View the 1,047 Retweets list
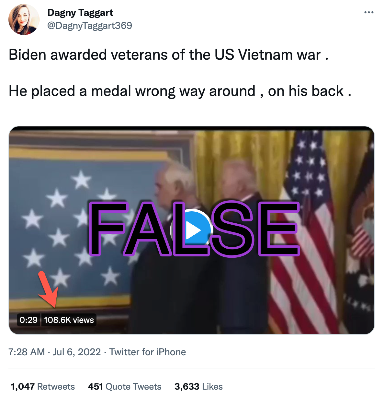The width and height of the screenshot is (384, 400). click(43, 386)
